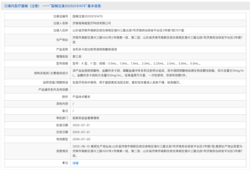Click the lightbulb icon beside 注
This screenshot has width=250, height=170.
pyautogui.click(x=63, y=163)
